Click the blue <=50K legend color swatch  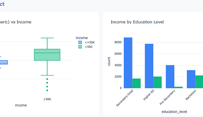pyautogui.click(x=80, y=42)
